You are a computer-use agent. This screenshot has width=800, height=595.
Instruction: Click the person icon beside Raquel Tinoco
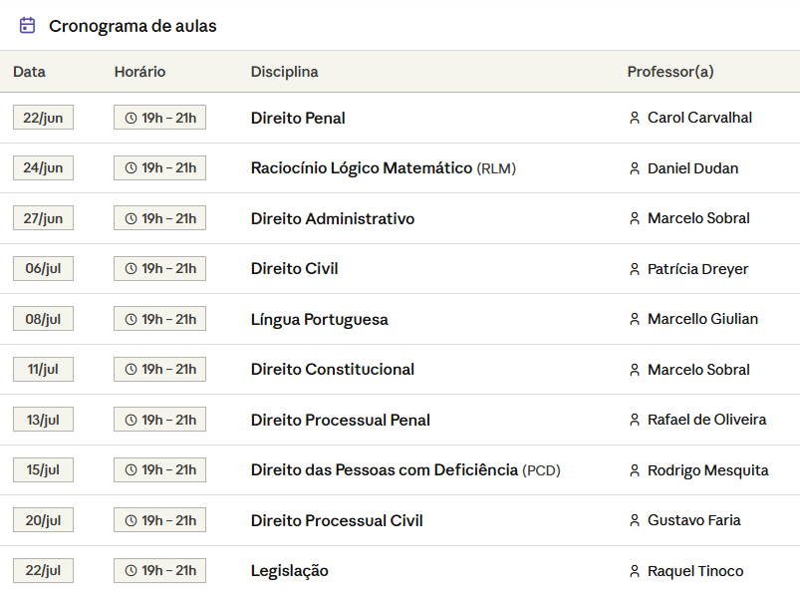coord(635,571)
